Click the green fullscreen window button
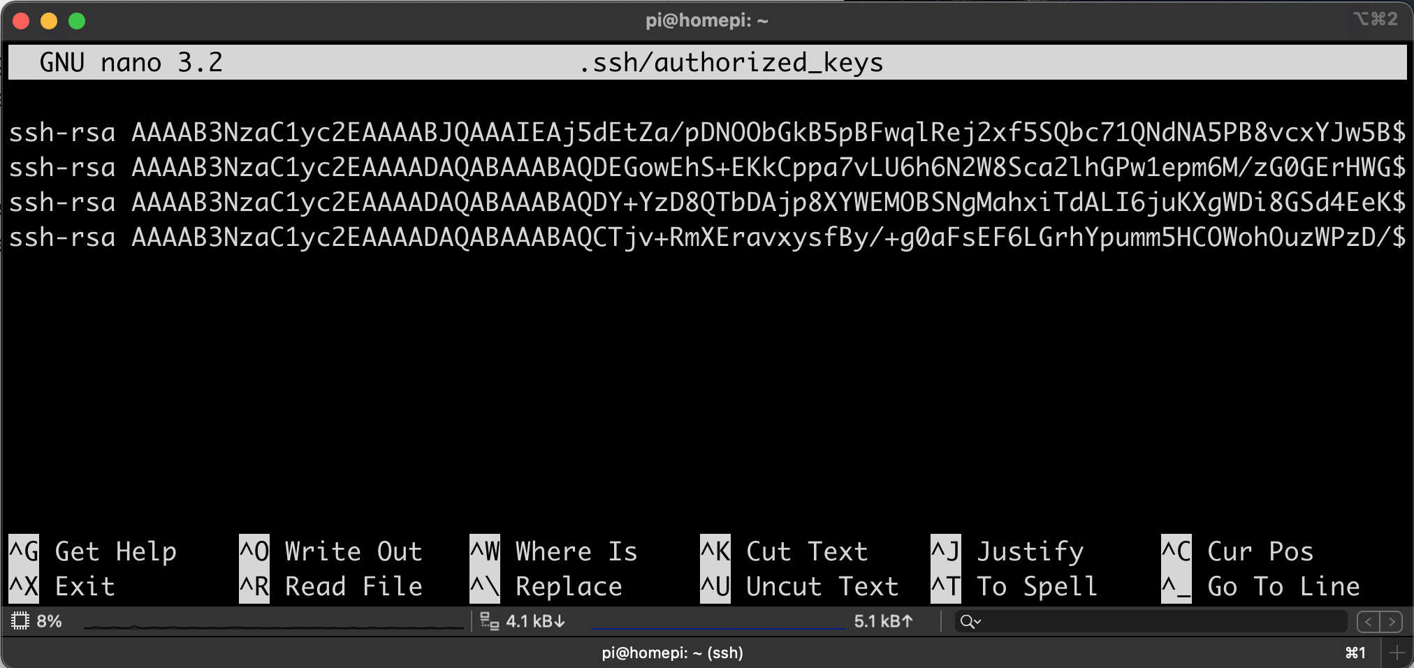1414x668 pixels. tap(77, 21)
